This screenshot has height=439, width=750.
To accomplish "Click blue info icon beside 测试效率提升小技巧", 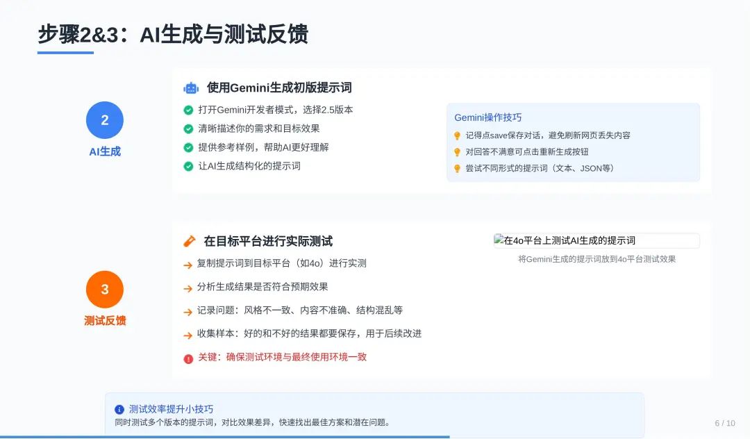I will pos(119,409).
